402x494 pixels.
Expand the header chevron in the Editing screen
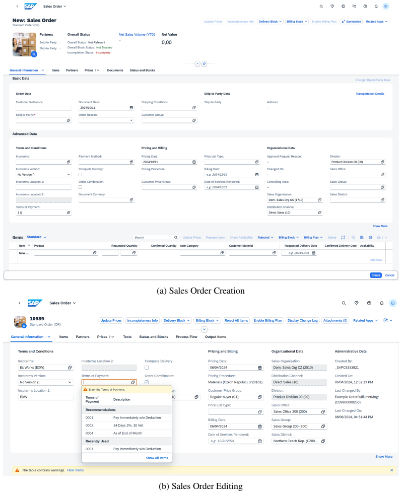pyautogui.click(x=205, y=329)
